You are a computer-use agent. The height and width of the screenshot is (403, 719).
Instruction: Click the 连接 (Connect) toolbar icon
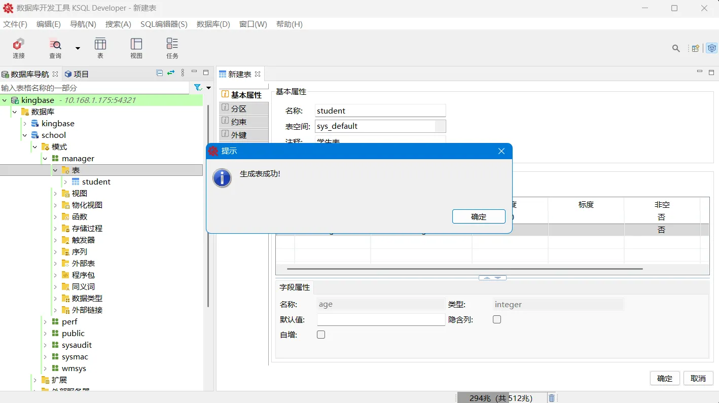(x=18, y=48)
